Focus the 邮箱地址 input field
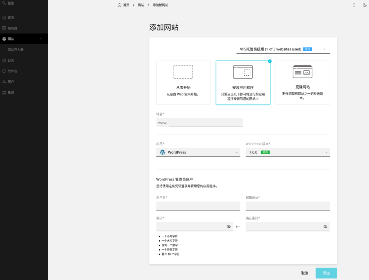369x280 pixels. [288, 206]
